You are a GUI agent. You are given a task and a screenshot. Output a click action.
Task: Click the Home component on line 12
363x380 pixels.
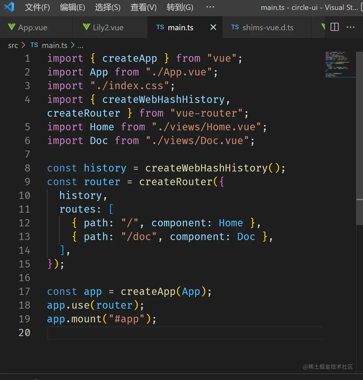pos(231,223)
